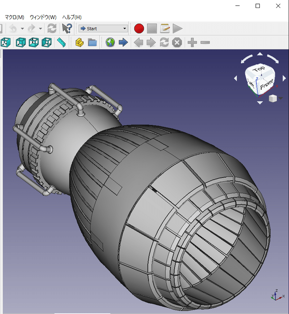Maximize the application window
This screenshot has height=314, width=289.
258,6
